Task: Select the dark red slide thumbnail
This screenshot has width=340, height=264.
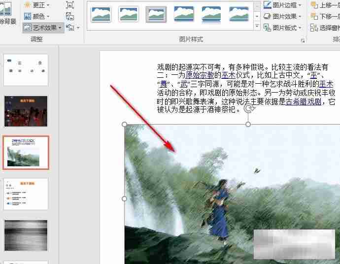Action: point(26,111)
